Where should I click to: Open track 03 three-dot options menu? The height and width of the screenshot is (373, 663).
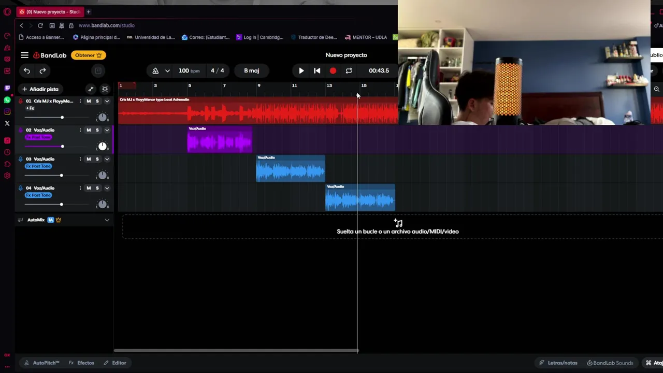(80, 159)
